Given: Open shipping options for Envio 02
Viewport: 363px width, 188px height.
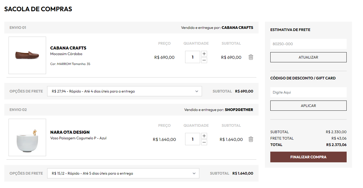Looking at the screenshot, I should pos(123,173).
